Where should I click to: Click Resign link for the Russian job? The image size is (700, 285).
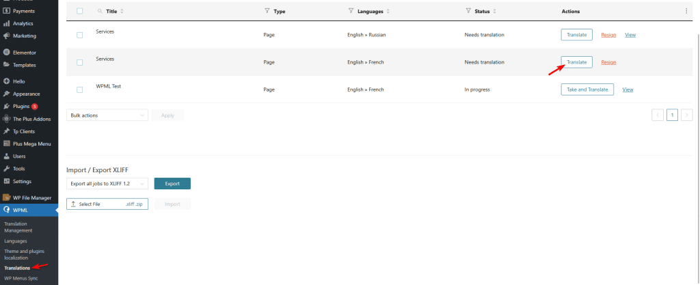[x=608, y=35]
